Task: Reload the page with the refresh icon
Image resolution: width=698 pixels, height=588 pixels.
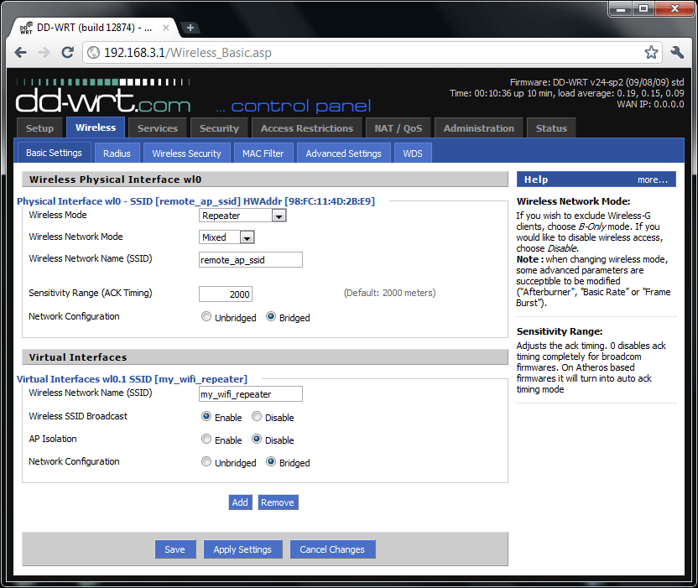Action: pyautogui.click(x=69, y=53)
